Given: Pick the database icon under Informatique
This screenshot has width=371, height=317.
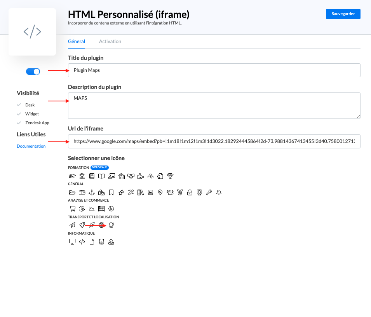Looking at the screenshot, I should [x=101, y=242].
